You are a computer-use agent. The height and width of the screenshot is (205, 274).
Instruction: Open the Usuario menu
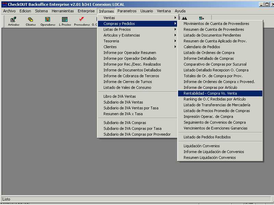tap(147, 11)
